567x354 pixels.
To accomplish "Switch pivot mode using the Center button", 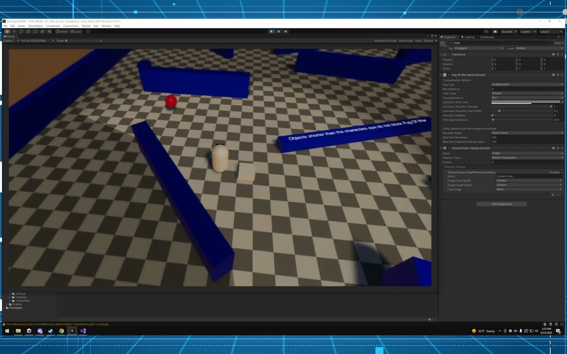I will [62, 31].
